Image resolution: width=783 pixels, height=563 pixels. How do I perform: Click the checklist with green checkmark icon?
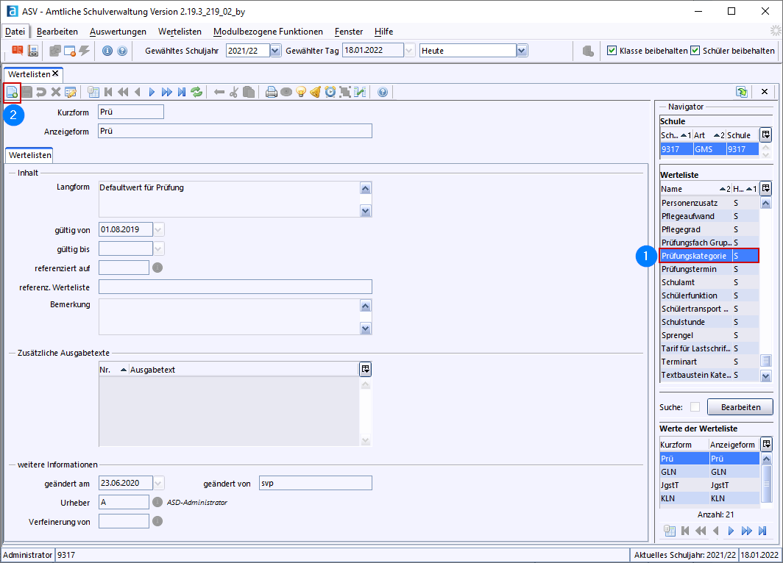(360, 93)
